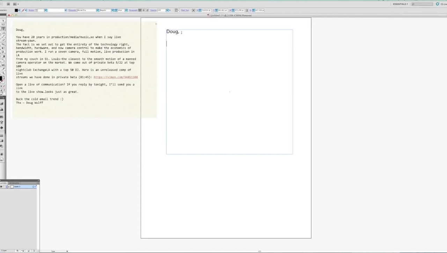Open the Paragraph panel link
The width and height of the screenshot is (447, 253).
pyautogui.click(x=133, y=10)
